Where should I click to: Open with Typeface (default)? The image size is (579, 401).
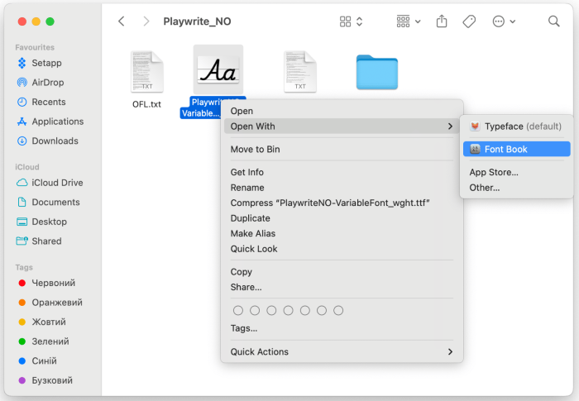517,127
